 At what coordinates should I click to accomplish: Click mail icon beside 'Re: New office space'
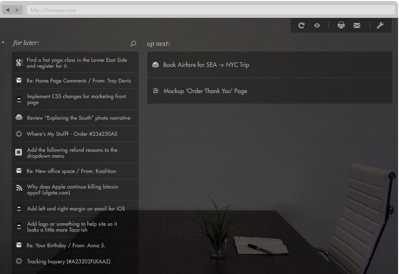click(19, 171)
